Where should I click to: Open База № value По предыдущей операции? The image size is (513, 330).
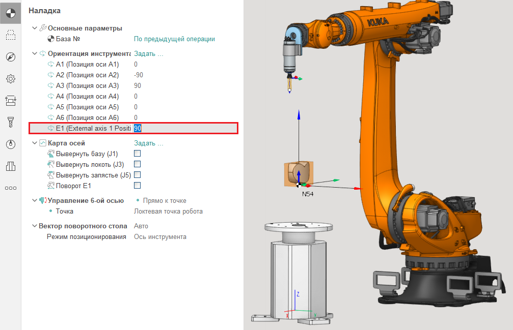click(174, 39)
